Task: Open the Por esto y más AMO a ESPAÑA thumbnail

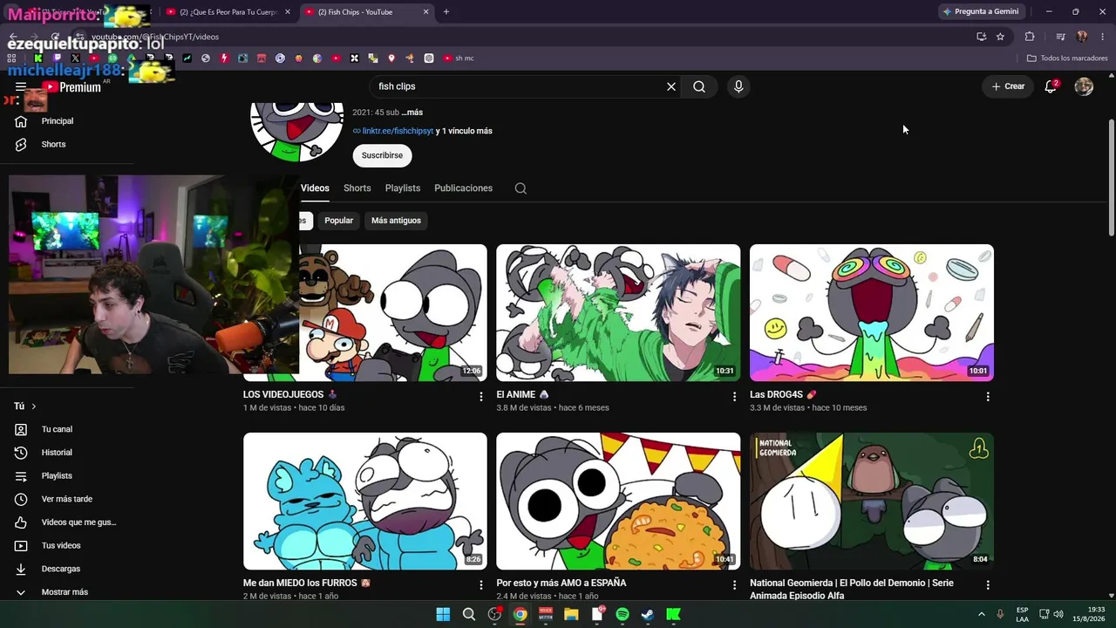Action: 618,502
